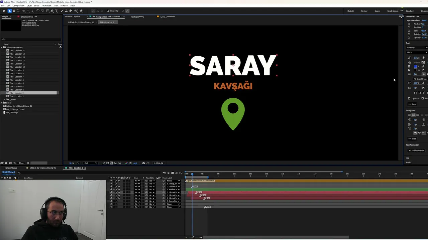
Task: Expand the Solids folder in Project
Action: tap(2, 103)
